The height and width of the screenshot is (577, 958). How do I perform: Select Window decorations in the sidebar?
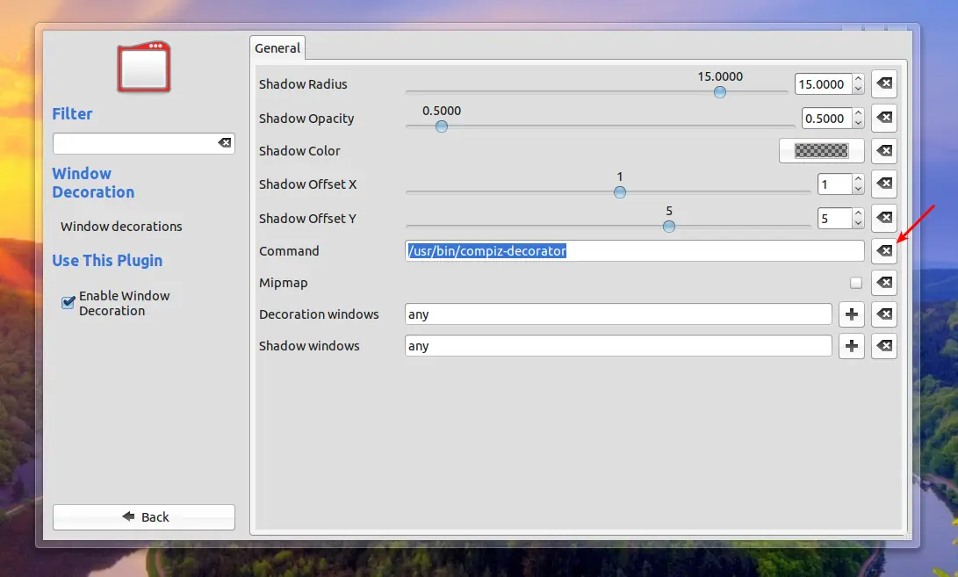click(121, 227)
